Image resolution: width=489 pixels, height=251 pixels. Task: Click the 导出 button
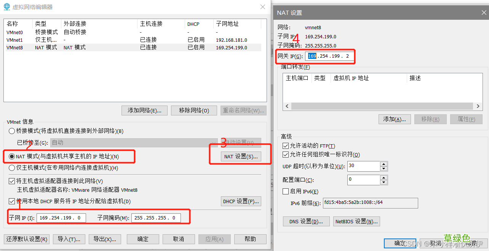point(105,239)
